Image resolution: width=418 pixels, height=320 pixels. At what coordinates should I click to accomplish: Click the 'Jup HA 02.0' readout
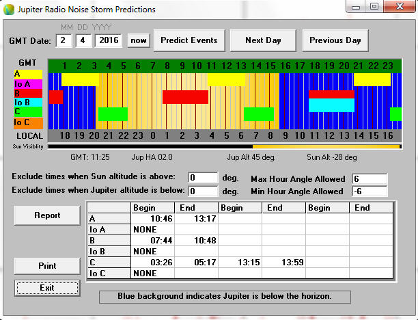(152, 157)
